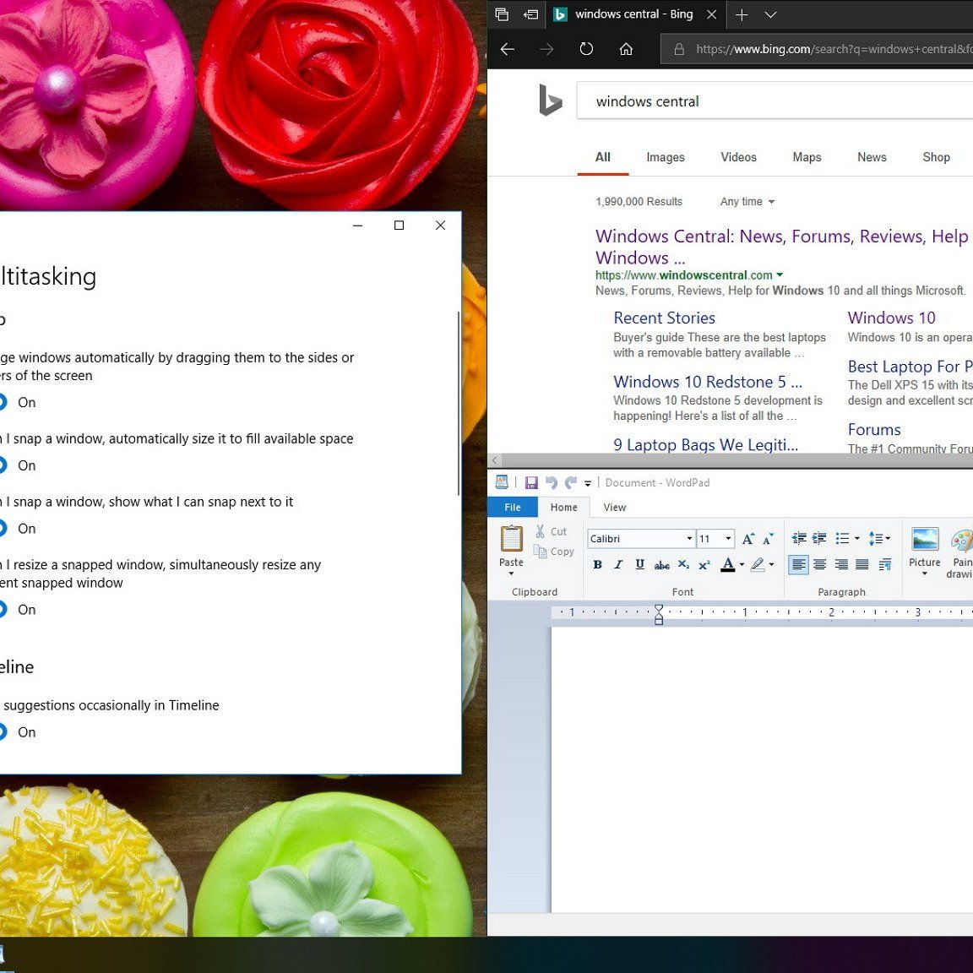Open the 'Any time' filter dropdown
The height and width of the screenshot is (973, 973).
click(x=747, y=202)
